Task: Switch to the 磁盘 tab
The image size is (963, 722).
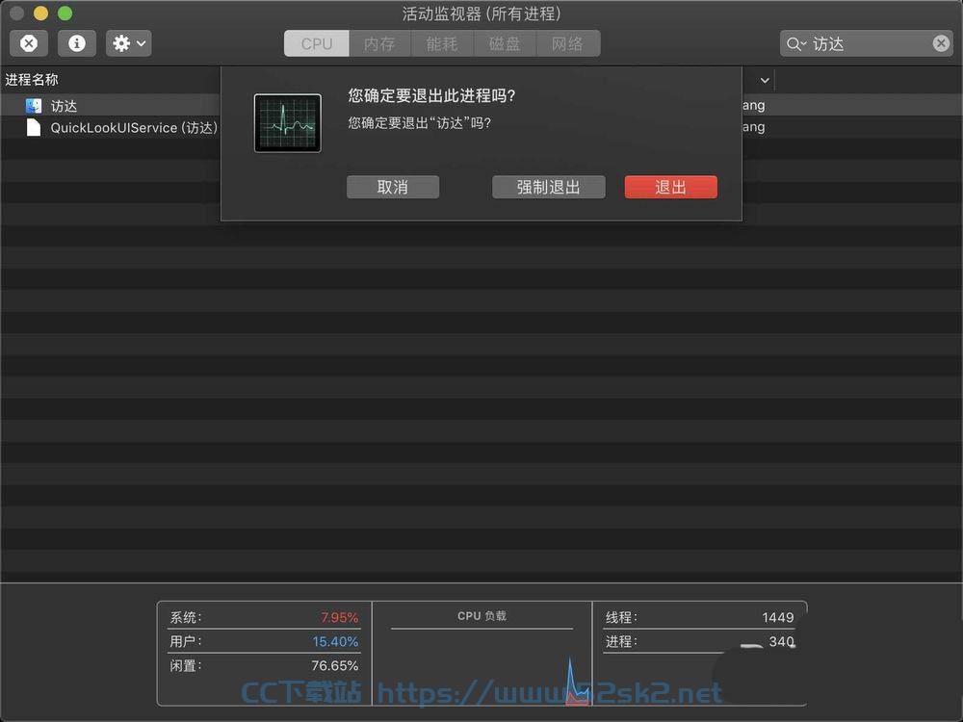Action: pos(505,43)
